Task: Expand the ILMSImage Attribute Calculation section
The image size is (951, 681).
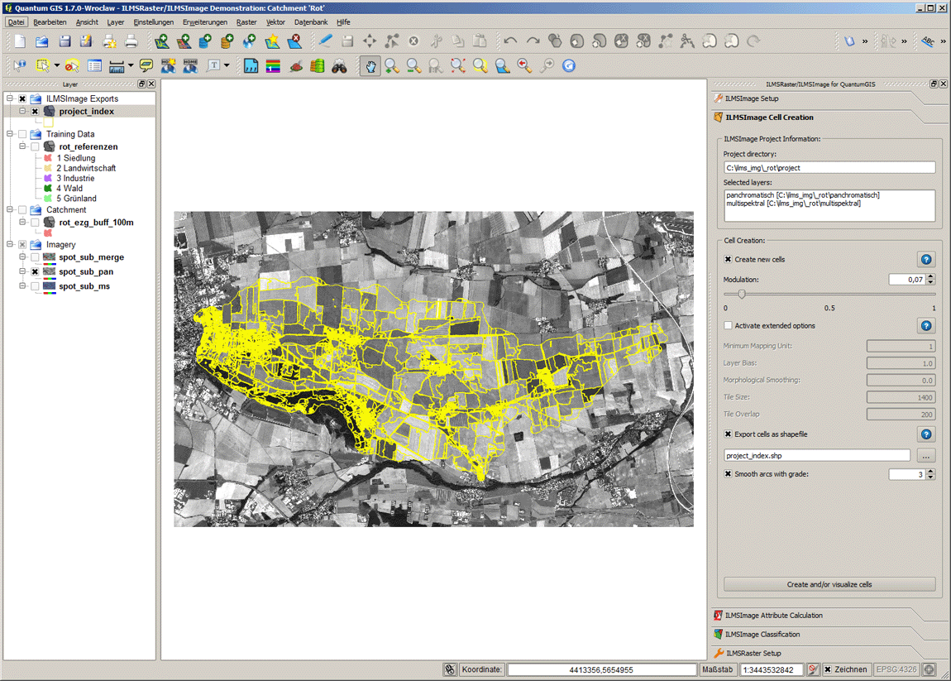Action: [773, 616]
